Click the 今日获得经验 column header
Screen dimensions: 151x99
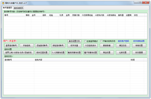point(88,15)
